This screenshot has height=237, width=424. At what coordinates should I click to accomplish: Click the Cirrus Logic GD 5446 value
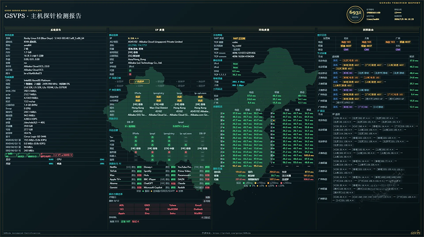(x=35, y=137)
